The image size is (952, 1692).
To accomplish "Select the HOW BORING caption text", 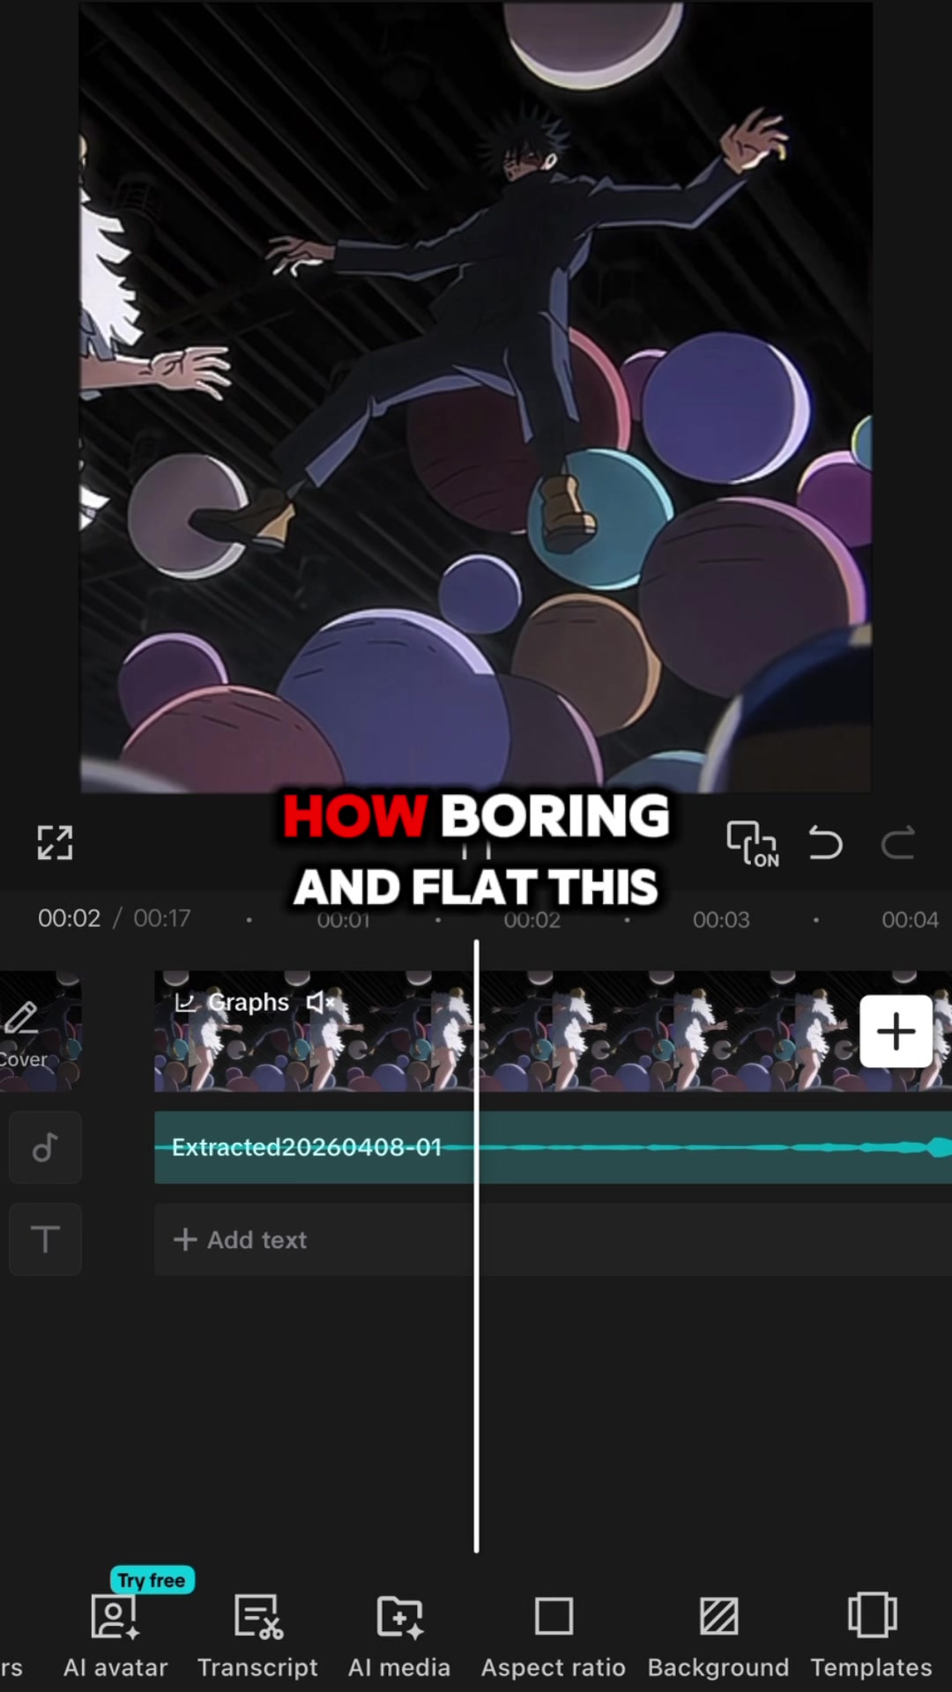I will [476, 815].
